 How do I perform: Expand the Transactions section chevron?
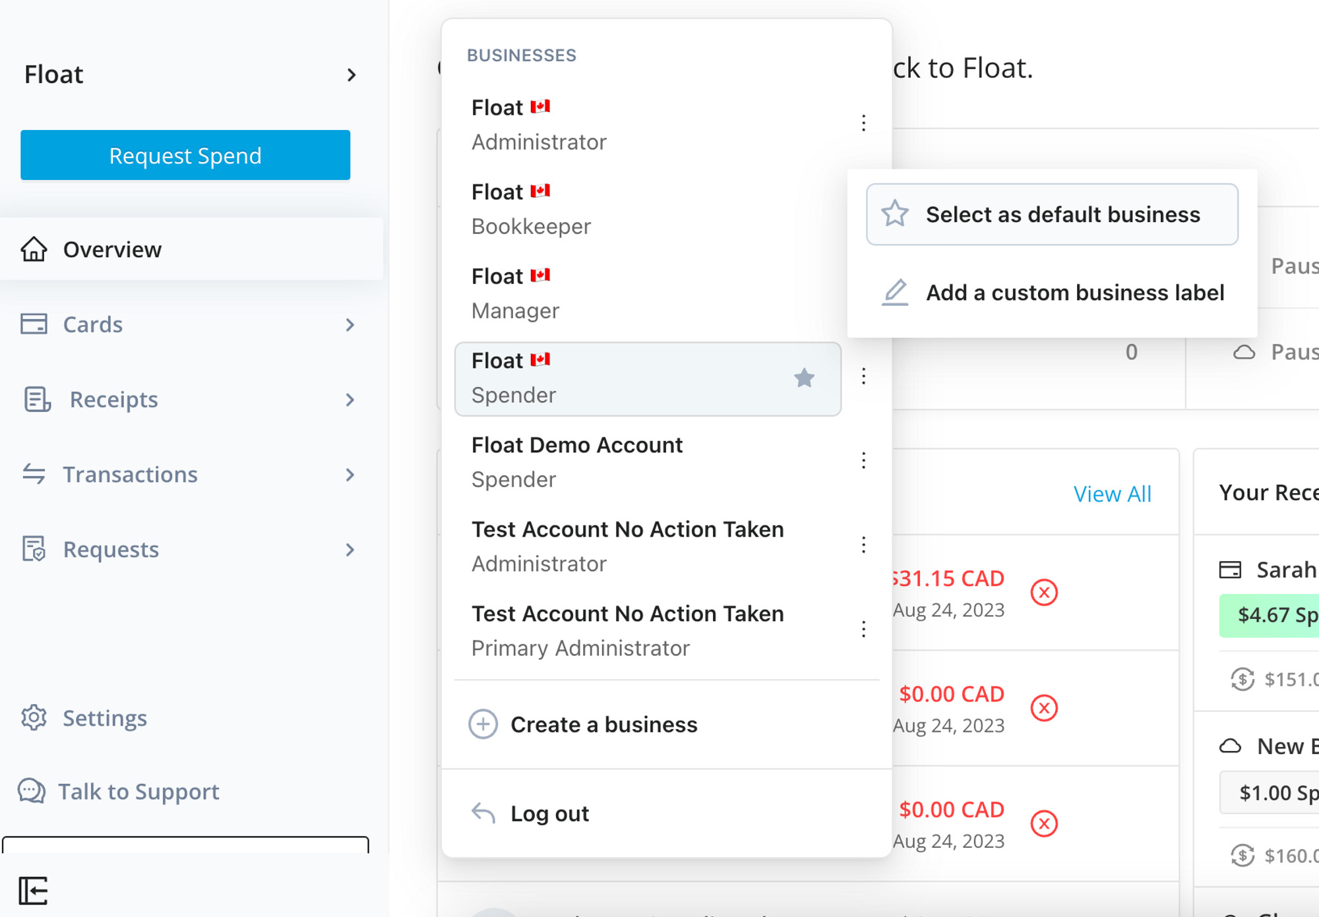pos(350,475)
